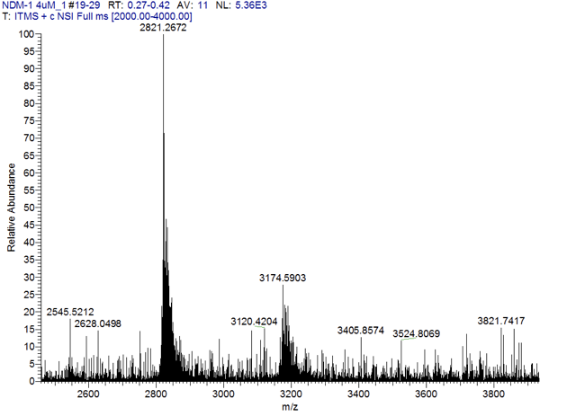Select the retention time value 0.27-0.42

pos(148,5)
